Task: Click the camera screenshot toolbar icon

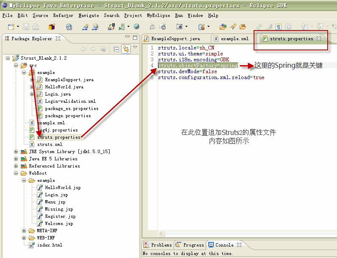Action: click(x=180, y=27)
